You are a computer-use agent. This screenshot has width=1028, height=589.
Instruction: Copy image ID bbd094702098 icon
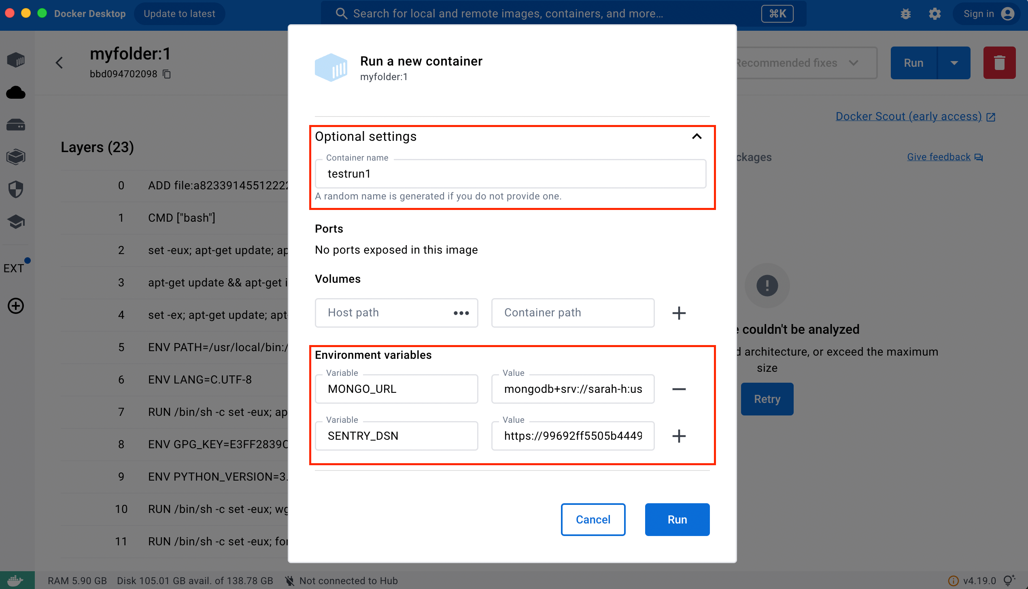click(167, 74)
